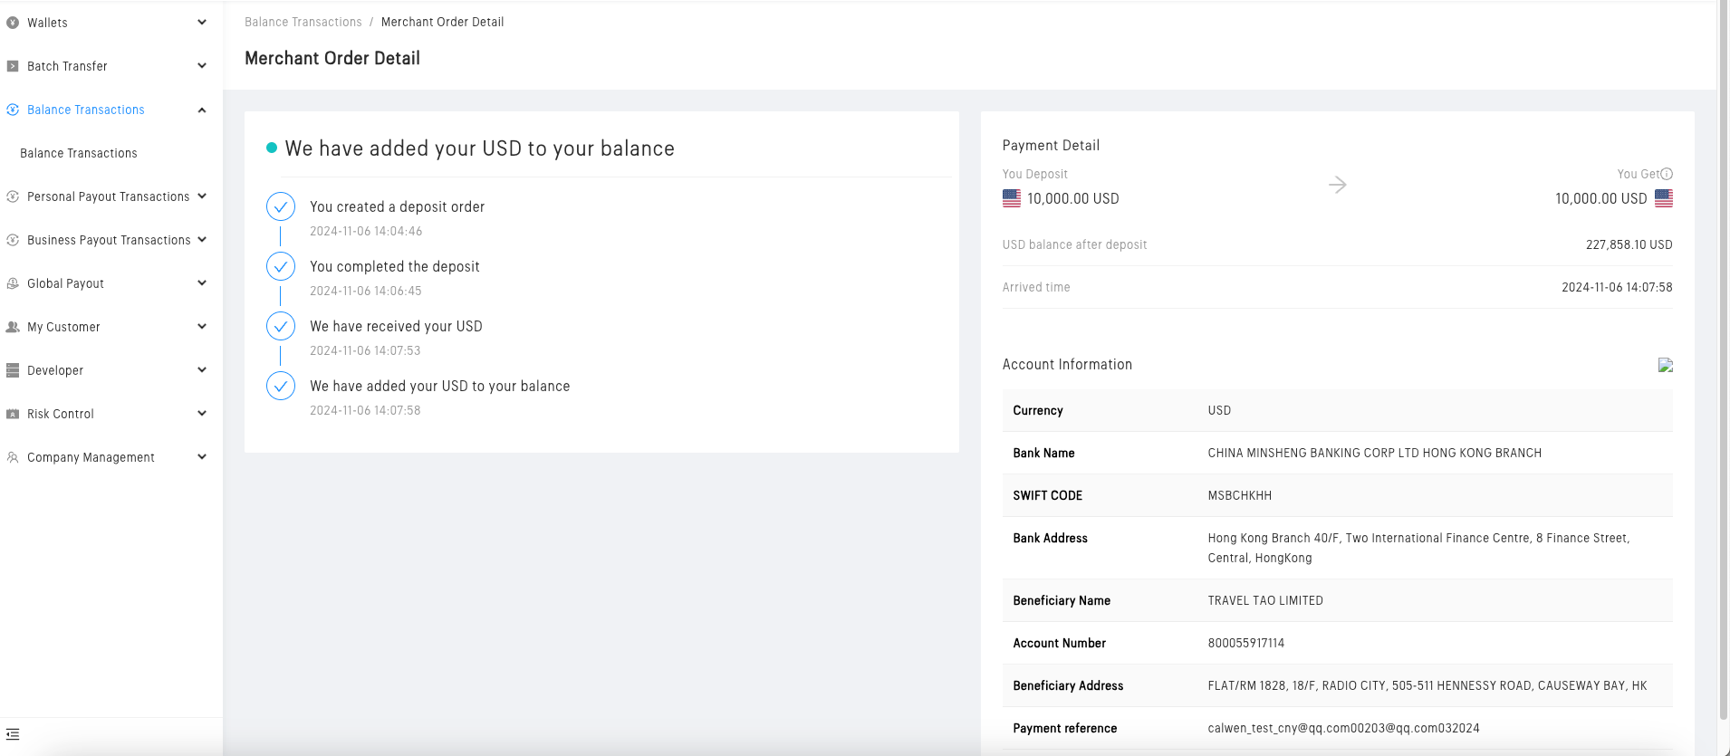This screenshot has width=1730, height=756.
Task: Go to Balance Transactions breadcrumb link
Action: click(x=303, y=22)
